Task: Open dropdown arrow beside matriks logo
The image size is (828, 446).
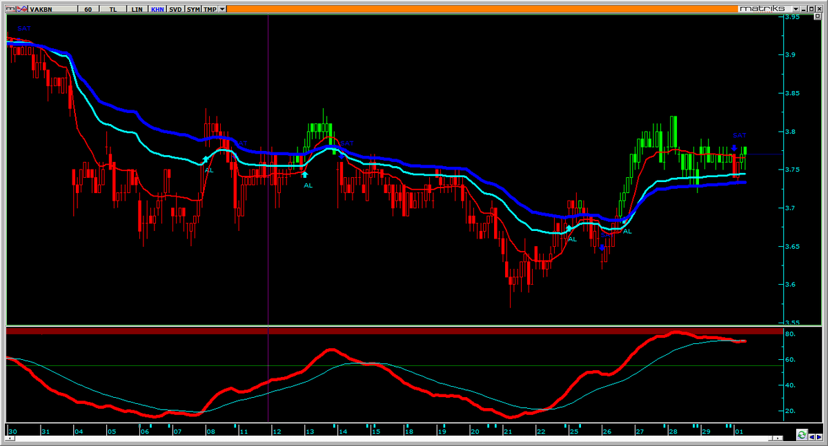Action: pyautogui.click(x=796, y=9)
